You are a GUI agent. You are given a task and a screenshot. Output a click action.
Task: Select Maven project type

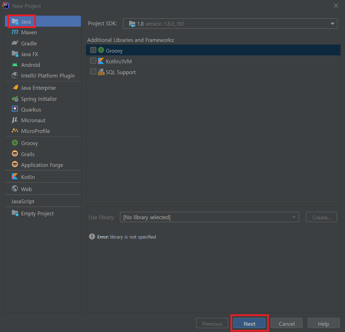[x=43, y=32]
